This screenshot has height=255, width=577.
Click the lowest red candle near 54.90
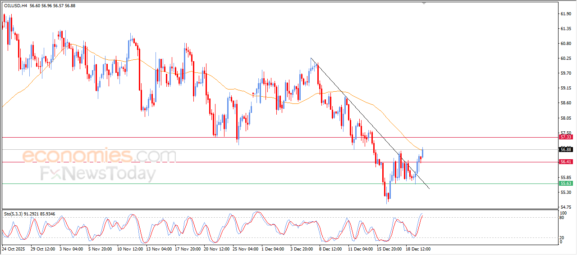(387, 197)
